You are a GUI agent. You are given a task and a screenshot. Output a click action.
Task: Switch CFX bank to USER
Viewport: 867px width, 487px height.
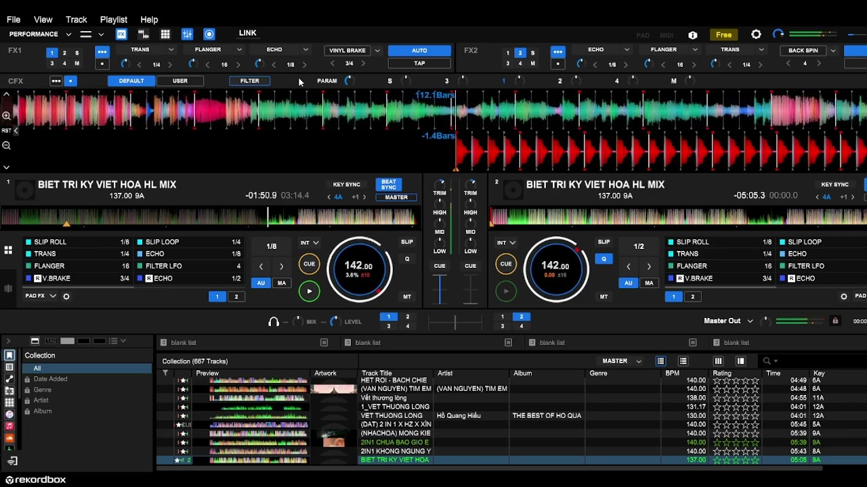tap(180, 80)
